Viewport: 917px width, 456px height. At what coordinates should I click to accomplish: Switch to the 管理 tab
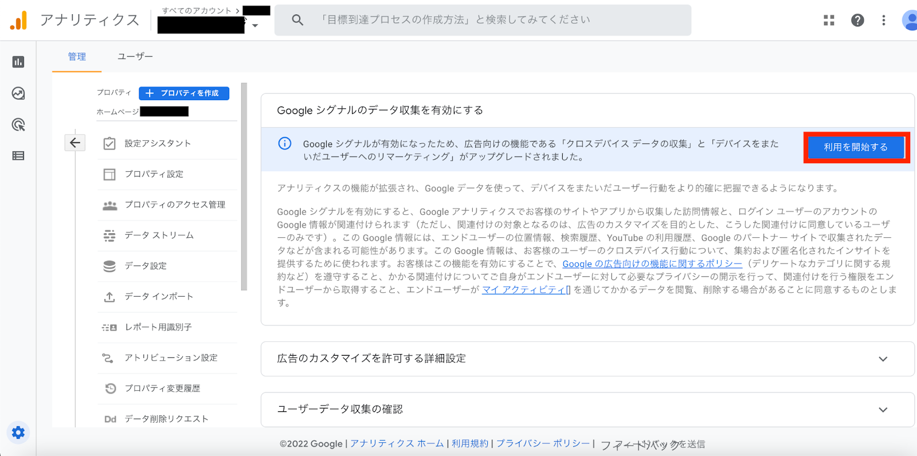77,56
